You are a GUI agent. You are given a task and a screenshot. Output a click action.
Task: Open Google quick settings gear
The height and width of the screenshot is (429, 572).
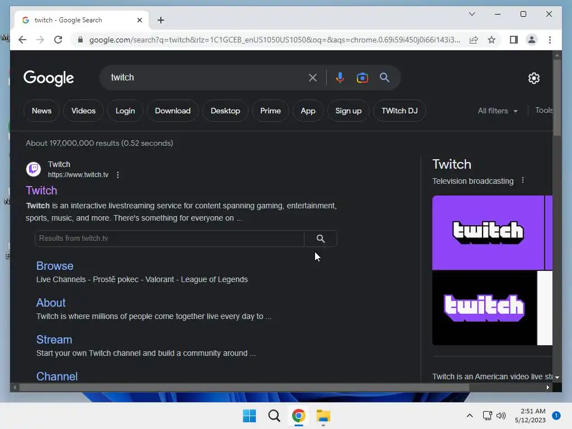tap(533, 78)
